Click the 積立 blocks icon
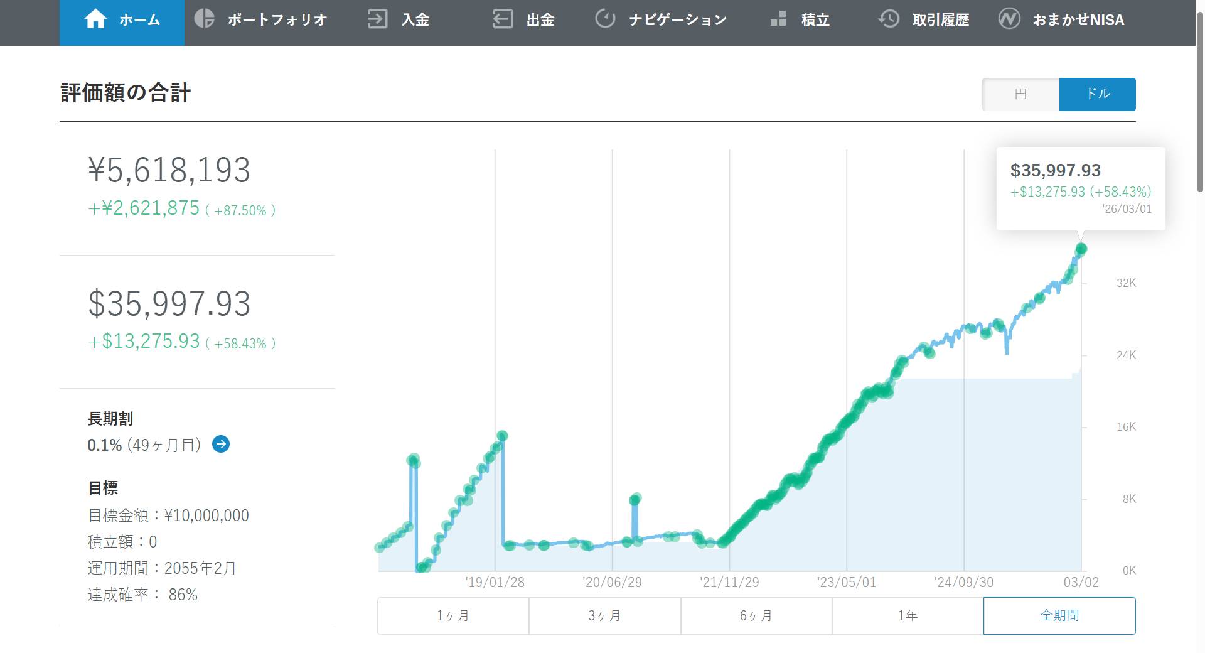Viewport: 1205px width, 653px height. 778,19
